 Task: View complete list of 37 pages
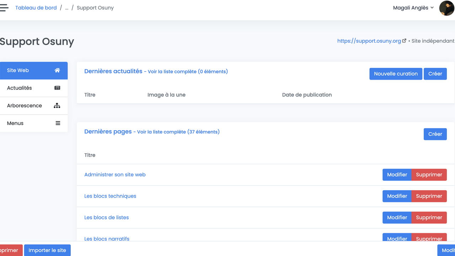point(178,132)
